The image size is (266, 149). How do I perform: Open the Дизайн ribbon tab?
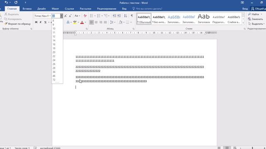(42, 9)
